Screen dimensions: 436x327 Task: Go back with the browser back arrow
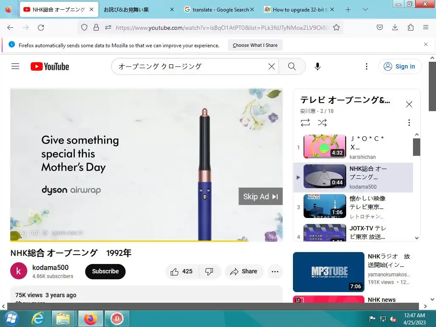10,28
